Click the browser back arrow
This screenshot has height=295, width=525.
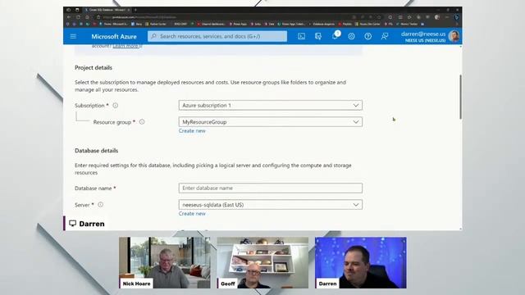coord(69,17)
